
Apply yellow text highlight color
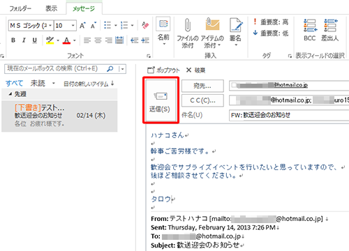point(50,40)
